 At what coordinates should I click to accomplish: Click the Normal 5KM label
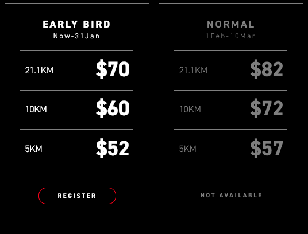pos(188,149)
